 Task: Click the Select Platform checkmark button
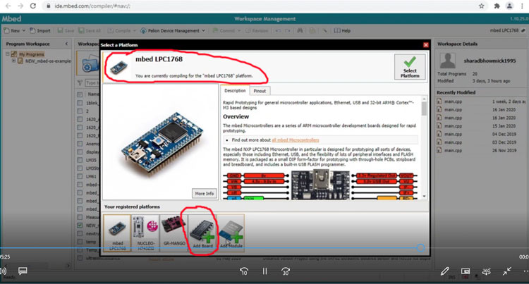coord(410,67)
